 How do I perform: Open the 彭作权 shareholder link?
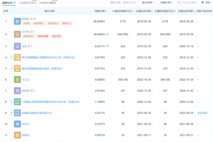click(26, 19)
